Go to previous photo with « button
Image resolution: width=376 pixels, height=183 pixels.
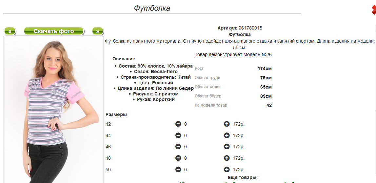click(x=10, y=31)
